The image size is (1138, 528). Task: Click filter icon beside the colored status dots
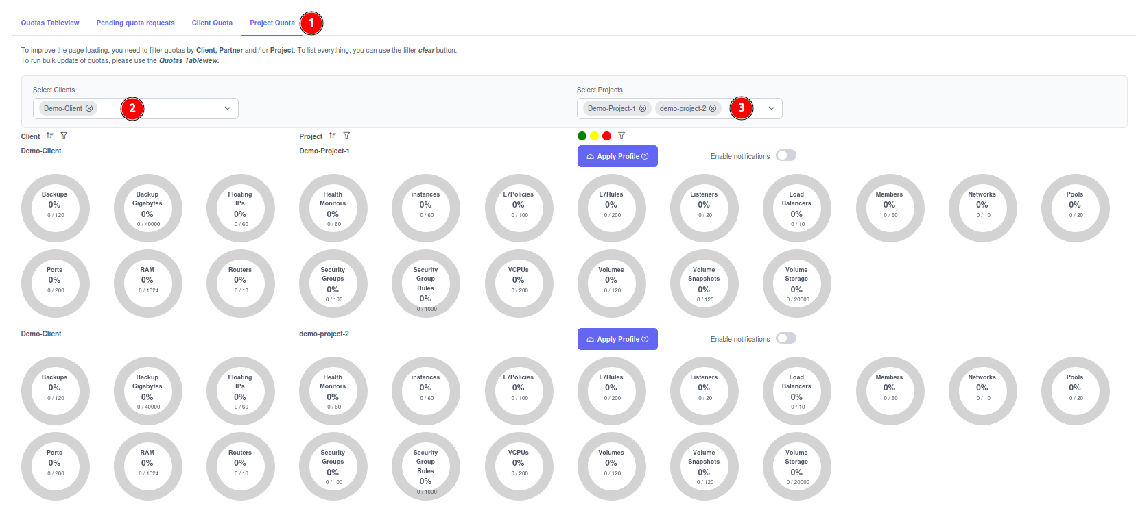coord(621,136)
